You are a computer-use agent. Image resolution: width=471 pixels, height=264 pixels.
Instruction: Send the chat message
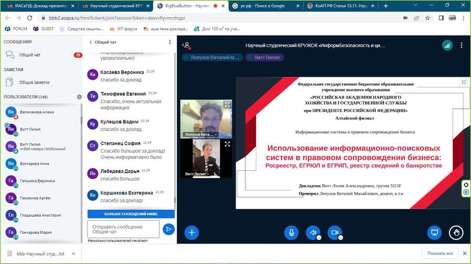[x=169, y=229]
